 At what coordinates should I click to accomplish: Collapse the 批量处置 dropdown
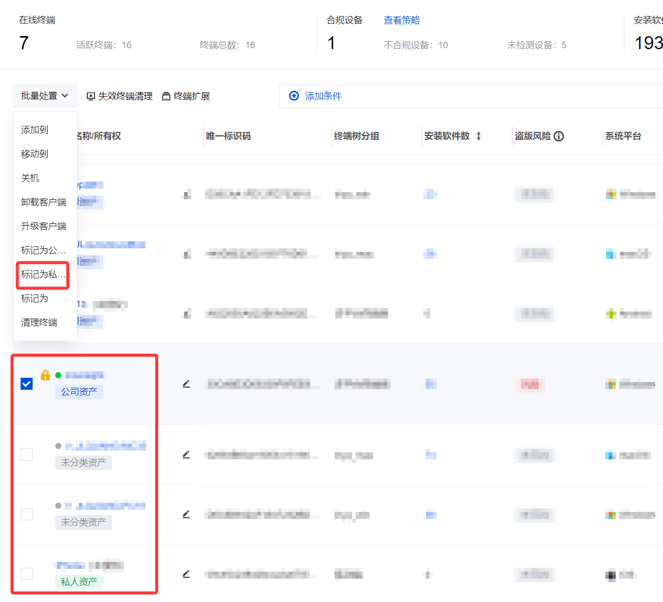pos(45,96)
